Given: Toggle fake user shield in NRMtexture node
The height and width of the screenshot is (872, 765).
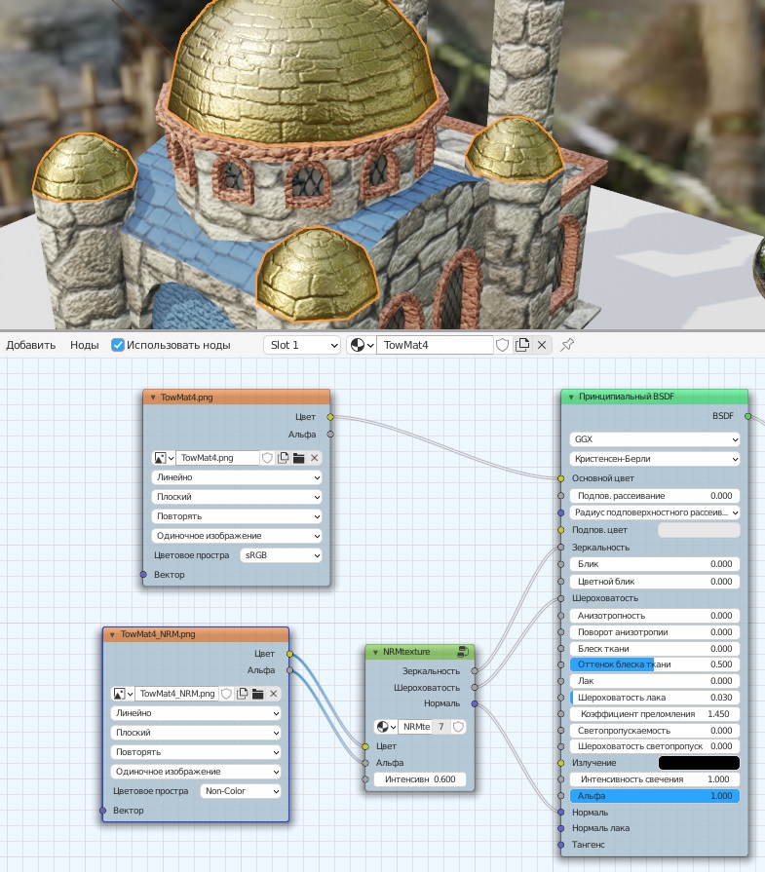Looking at the screenshot, I should click(x=458, y=726).
